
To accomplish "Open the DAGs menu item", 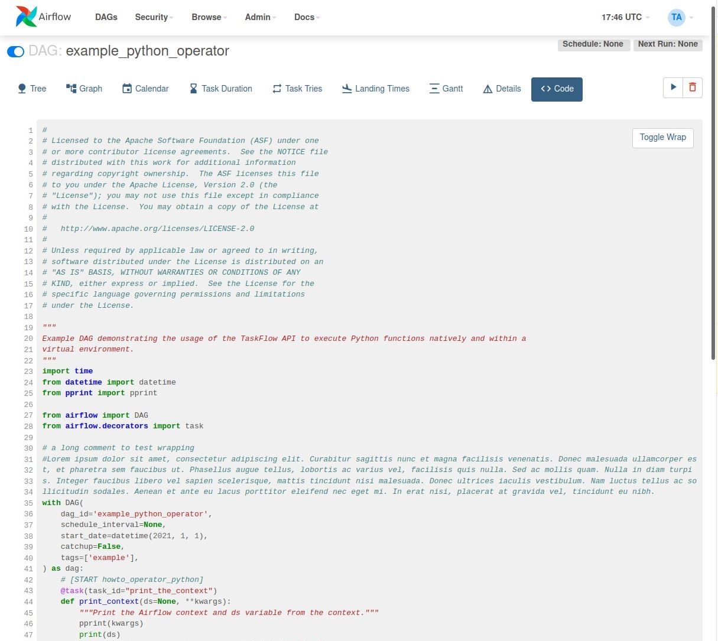I will 106,17.
